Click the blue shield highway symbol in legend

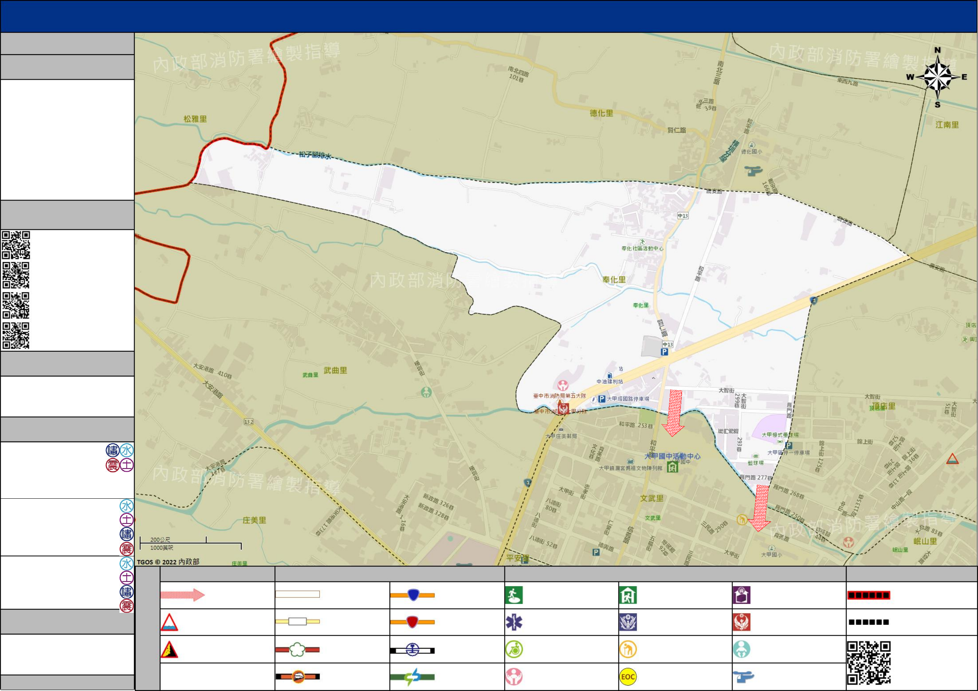(x=413, y=595)
